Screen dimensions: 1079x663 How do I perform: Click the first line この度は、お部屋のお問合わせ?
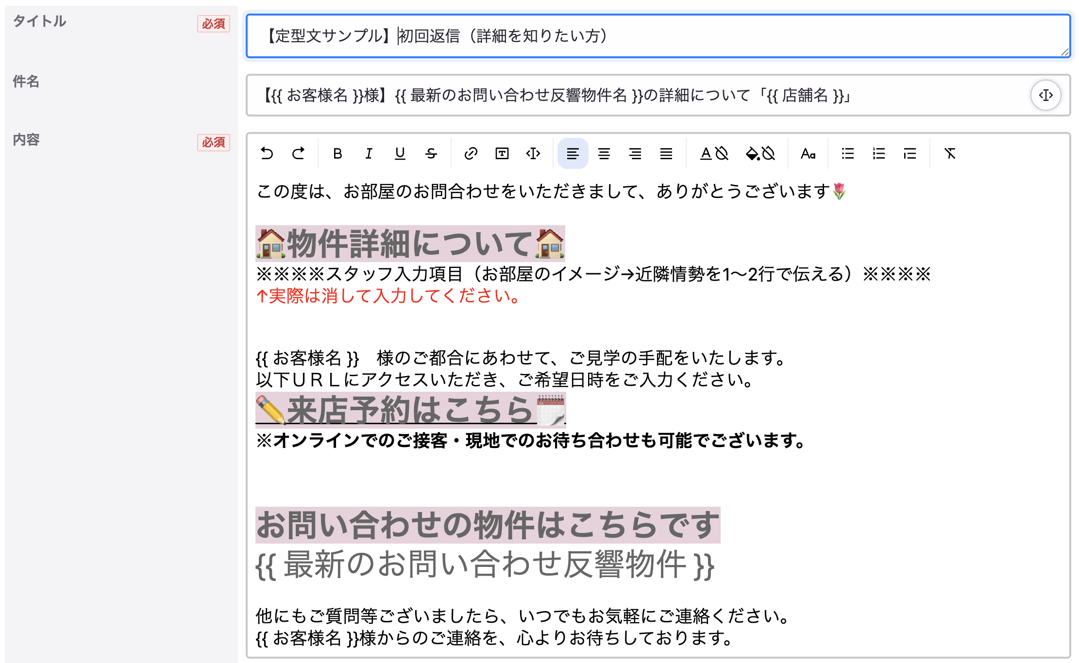tap(552, 191)
